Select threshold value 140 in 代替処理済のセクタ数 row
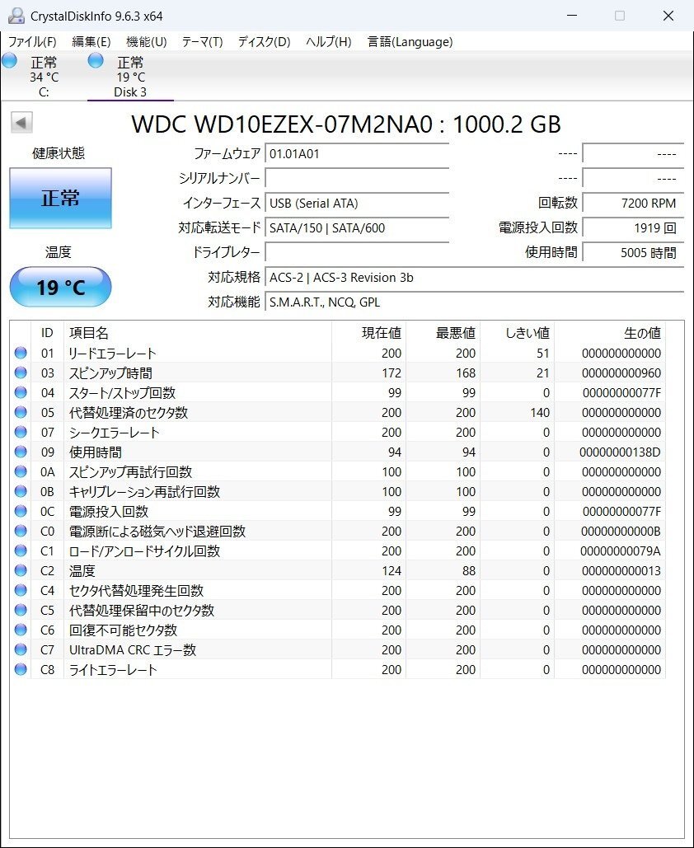 pos(540,413)
